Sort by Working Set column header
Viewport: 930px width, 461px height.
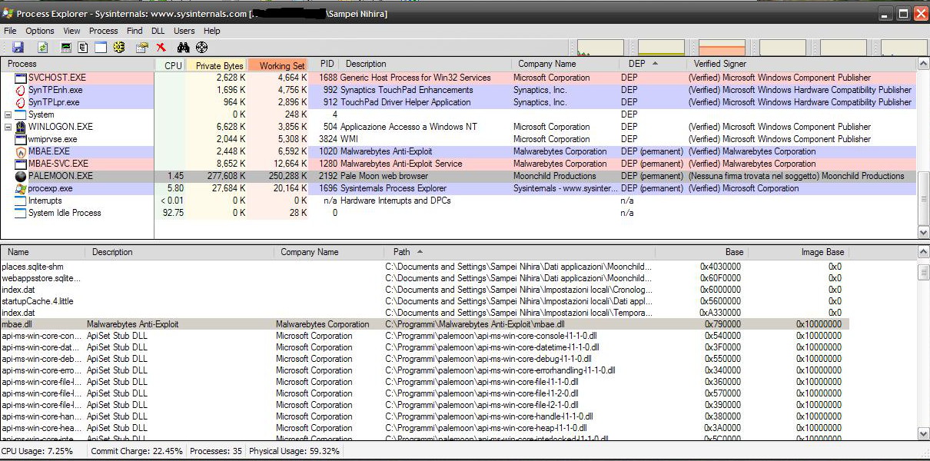coord(278,65)
